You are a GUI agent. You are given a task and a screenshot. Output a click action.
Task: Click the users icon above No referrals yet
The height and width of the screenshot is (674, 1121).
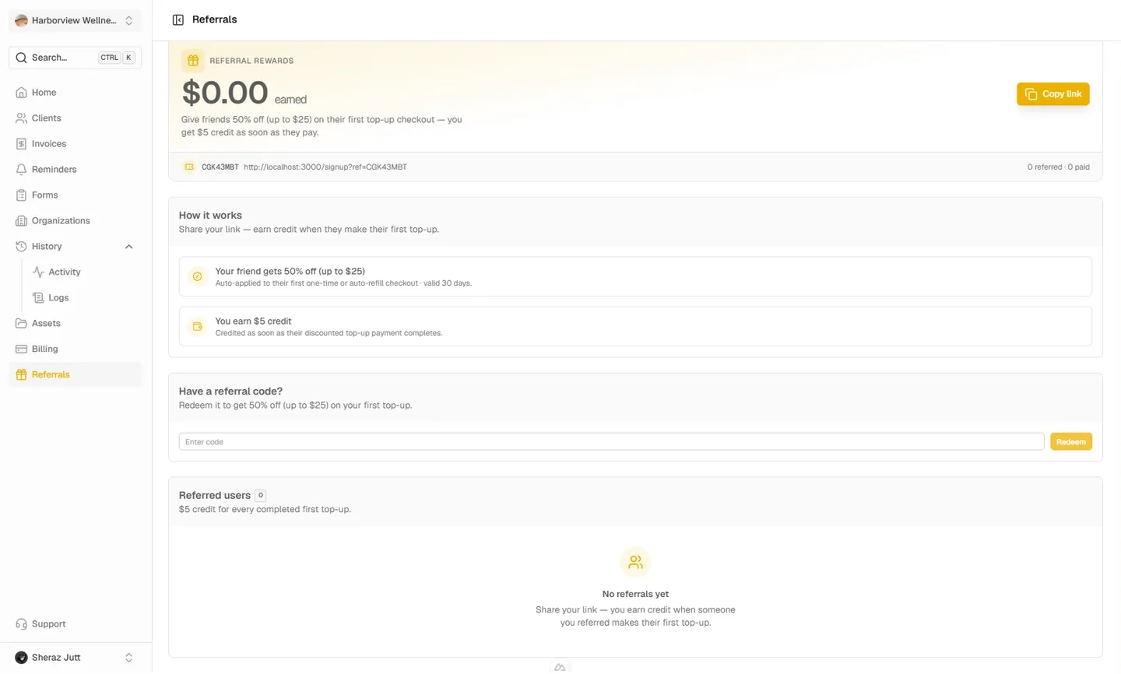tap(635, 562)
